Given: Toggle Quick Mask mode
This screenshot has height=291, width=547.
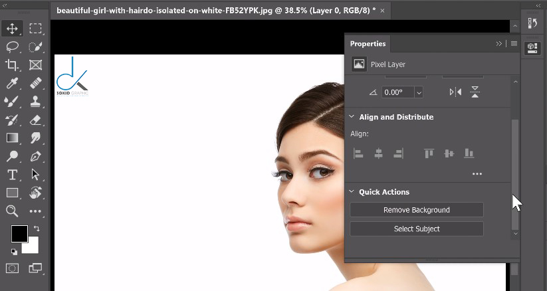Looking at the screenshot, I should point(12,268).
